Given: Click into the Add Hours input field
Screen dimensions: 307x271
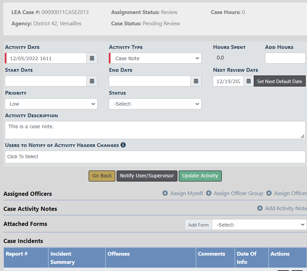Looking at the screenshot, I should pyautogui.click(x=285, y=58).
